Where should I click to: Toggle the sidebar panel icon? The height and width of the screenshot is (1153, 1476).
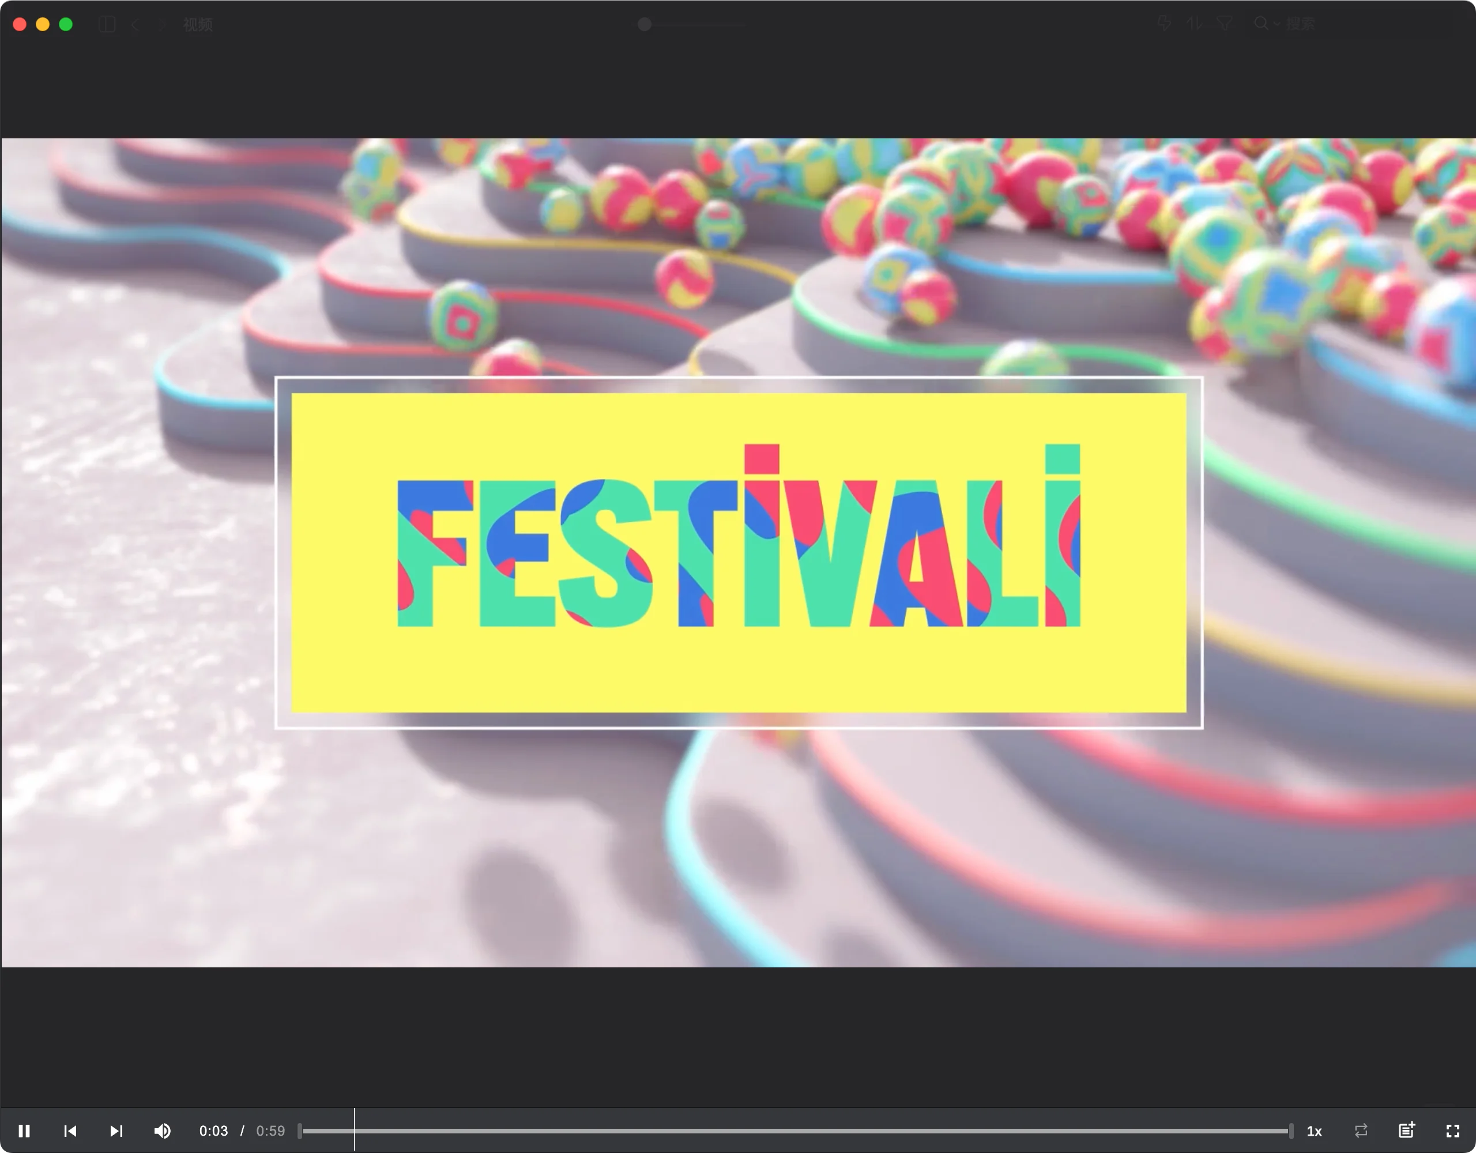pos(107,25)
